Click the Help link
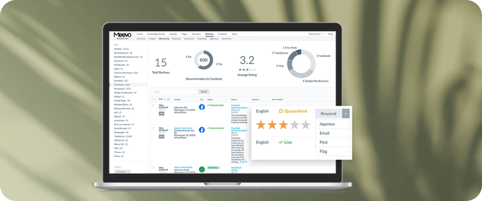Image resolution: width=482 pixels, height=201 pixels. click(x=330, y=34)
